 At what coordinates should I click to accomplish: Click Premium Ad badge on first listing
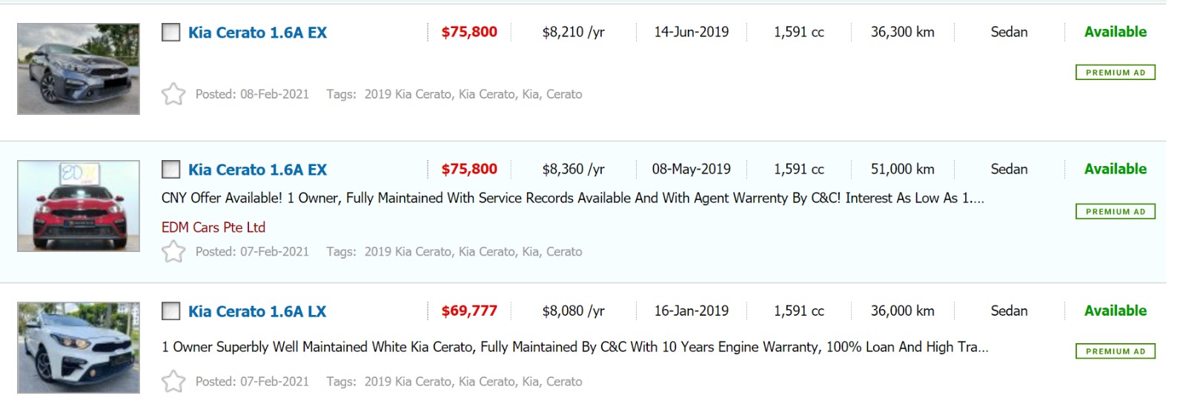coord(1115,73)
